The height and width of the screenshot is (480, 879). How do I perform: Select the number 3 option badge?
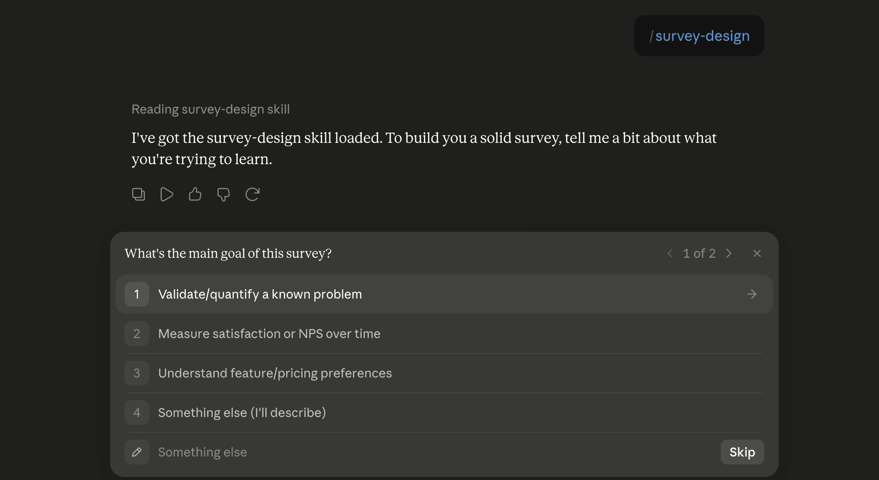(137, 373)
